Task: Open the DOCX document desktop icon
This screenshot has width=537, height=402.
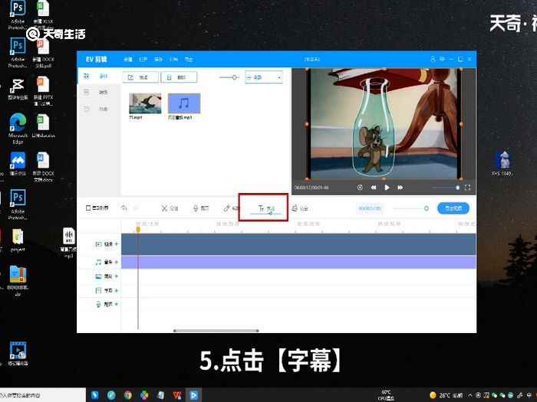Action: pyautogui.click(x=43, y=166)
